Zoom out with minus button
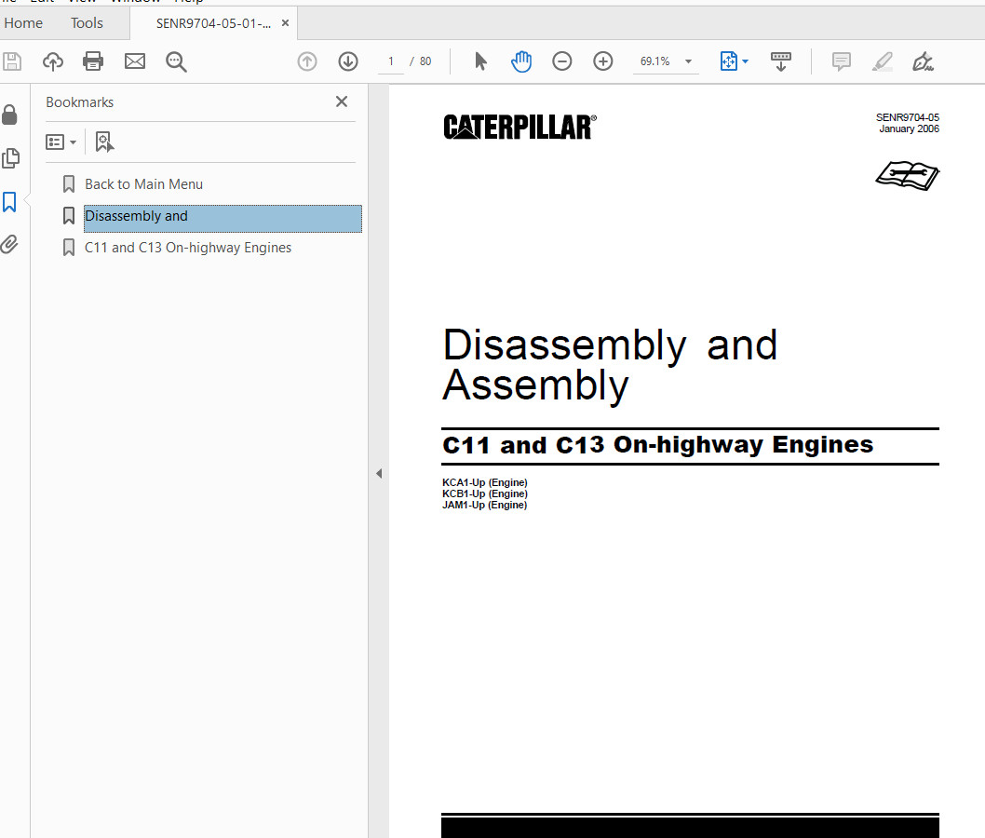The width and height of the screenshot is (985, 838). [562, 61]
